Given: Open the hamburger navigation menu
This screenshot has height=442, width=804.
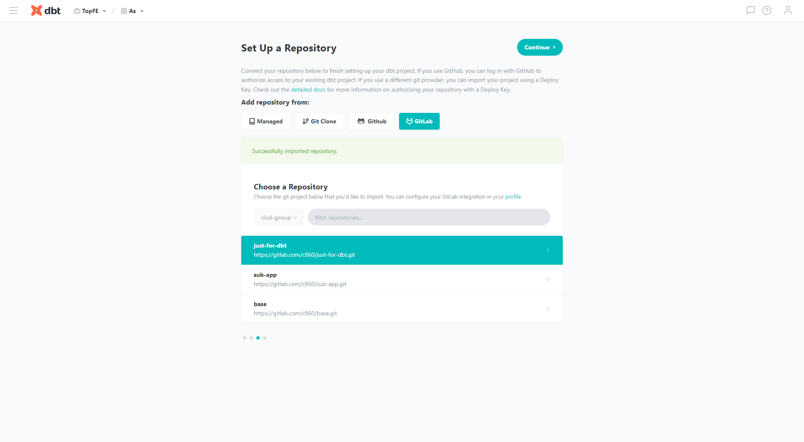Looking at the screenshot, I should point(13,11).
